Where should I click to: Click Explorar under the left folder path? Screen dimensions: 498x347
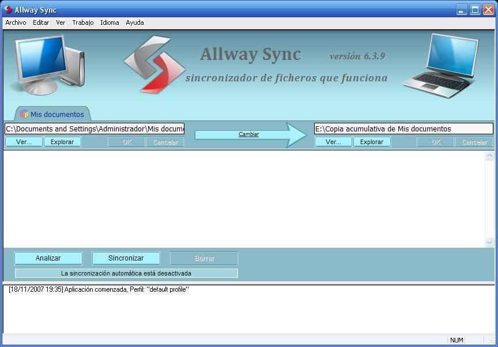click(62, 142)
